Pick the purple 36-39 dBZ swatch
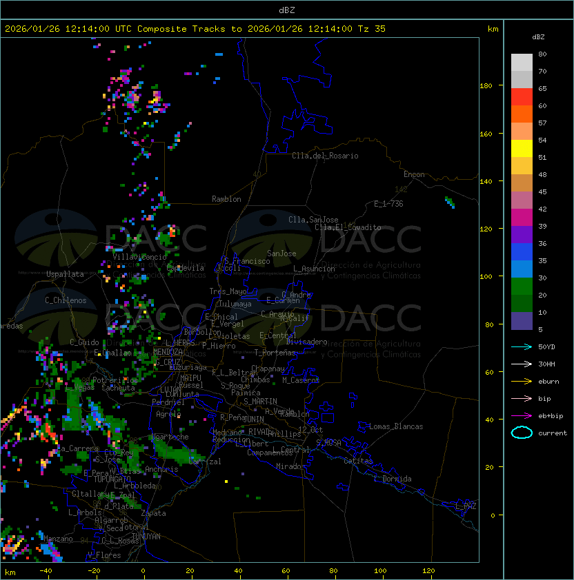 [x=522, y=234]
